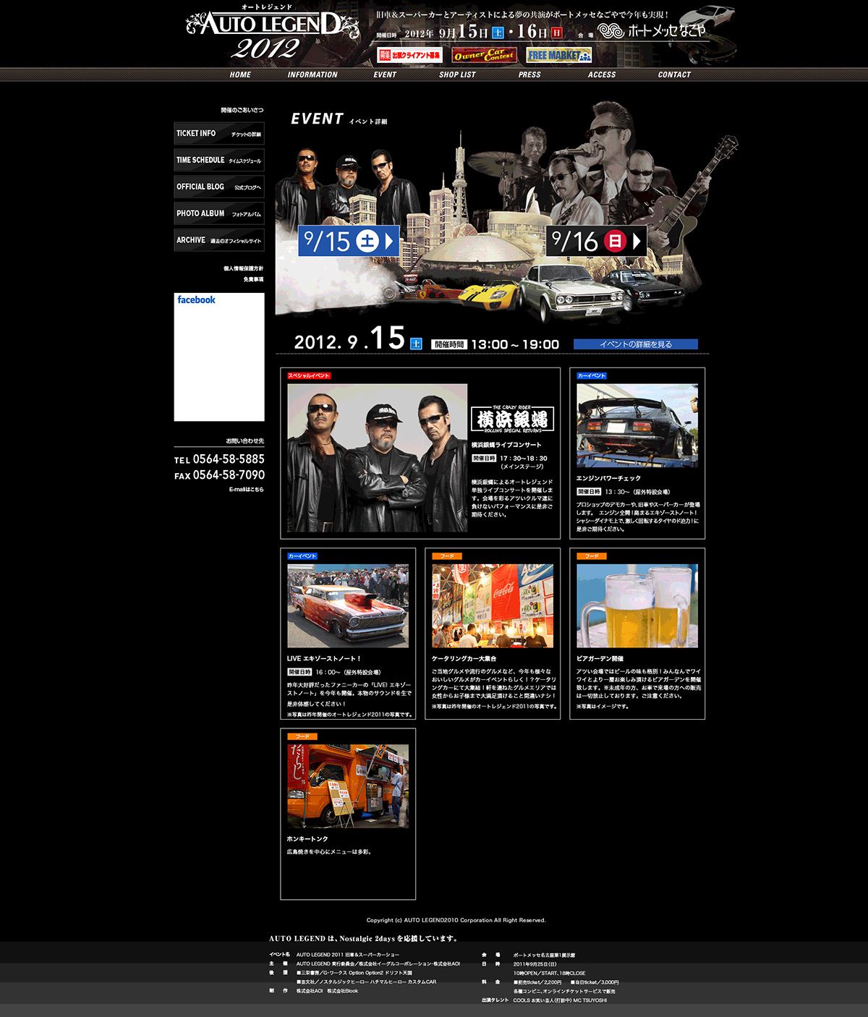The image size is (868, 1017).
Task: Open the PRESS menu item
Action: coord(529,75)
